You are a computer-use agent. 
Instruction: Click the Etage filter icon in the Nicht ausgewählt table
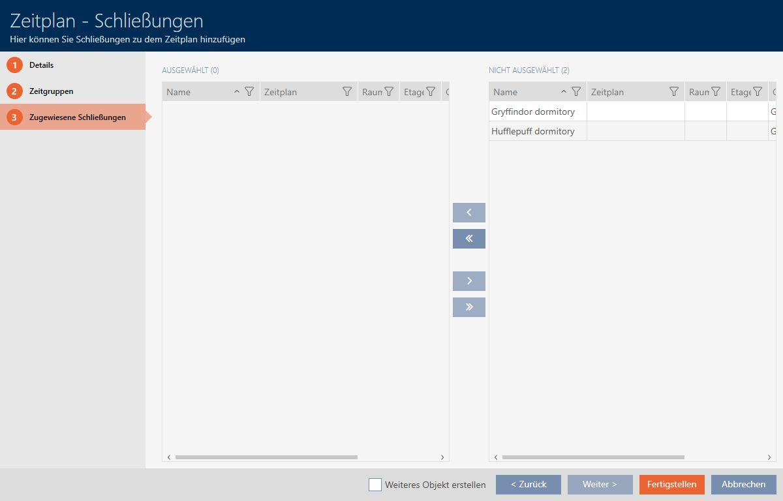tap(758, 92)
